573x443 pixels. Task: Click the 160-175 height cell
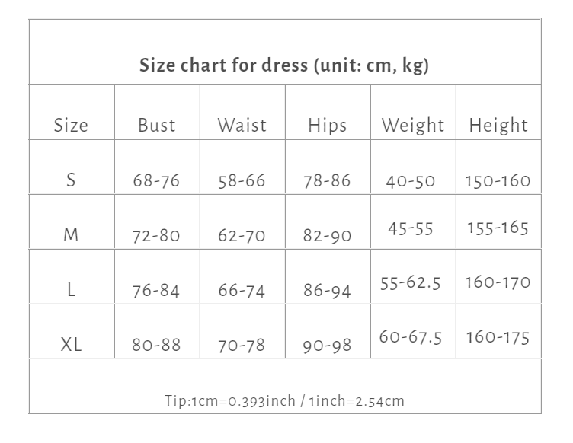(x=498, y=337)
